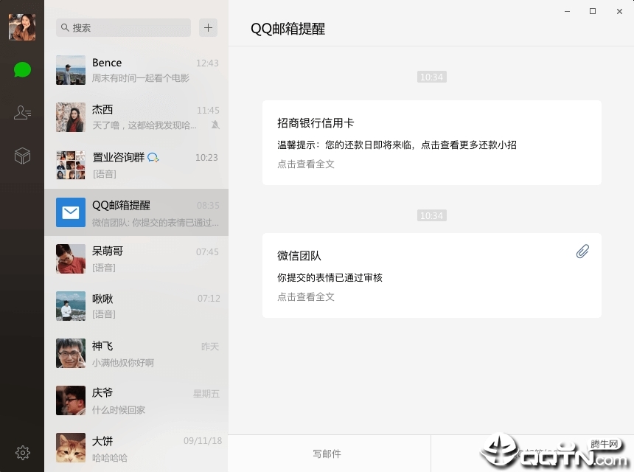Click the muted bell icon on 杰西 chat
Image resolution: width=634 pixels, height=472 pixels.
(x=215, y=125)
